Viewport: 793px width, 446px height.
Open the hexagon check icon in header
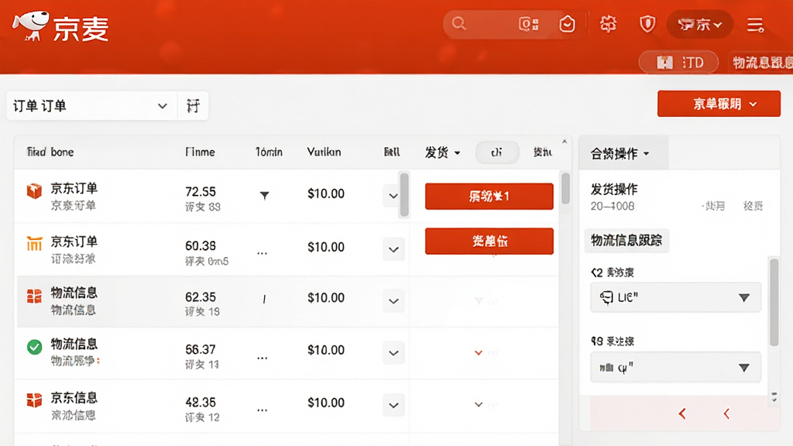567,24
